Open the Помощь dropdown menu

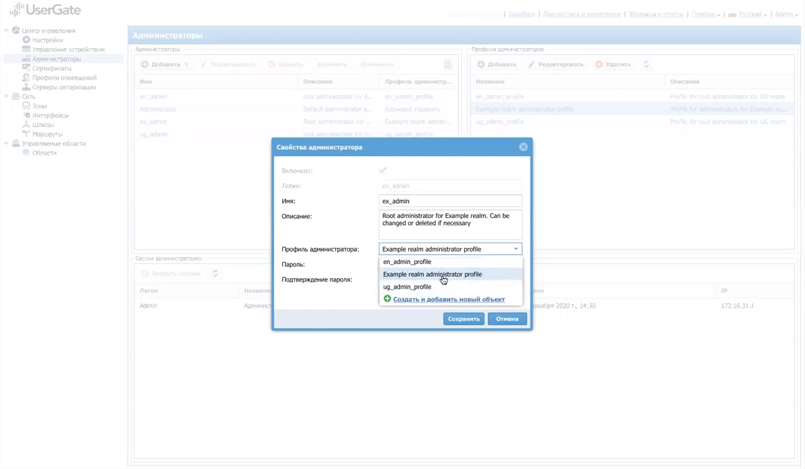click(x=706, y=15)
